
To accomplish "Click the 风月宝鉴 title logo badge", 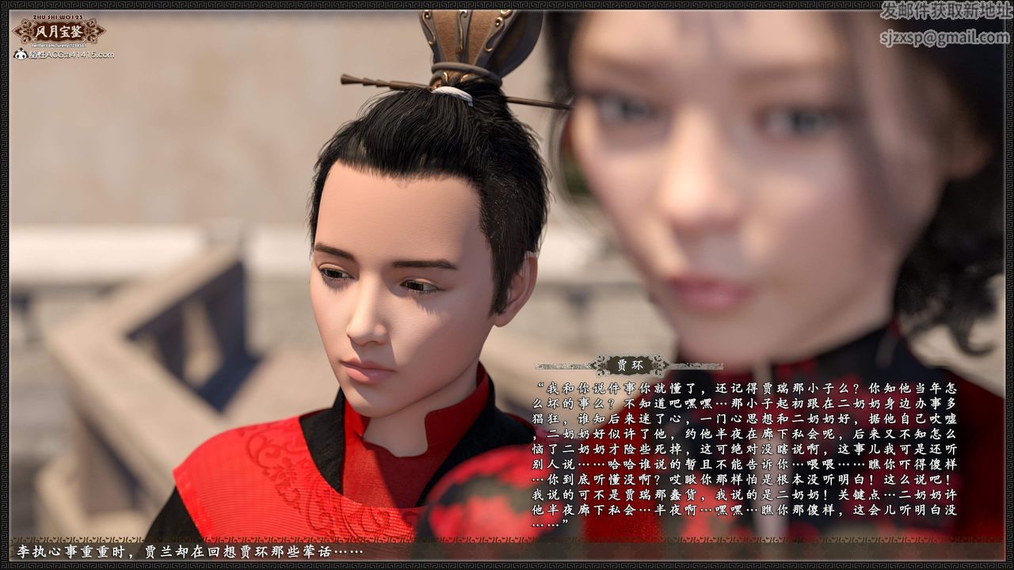I will pos(59,32).
